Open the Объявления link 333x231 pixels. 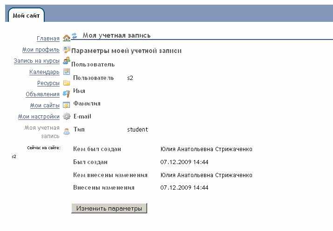pos(42,94)
